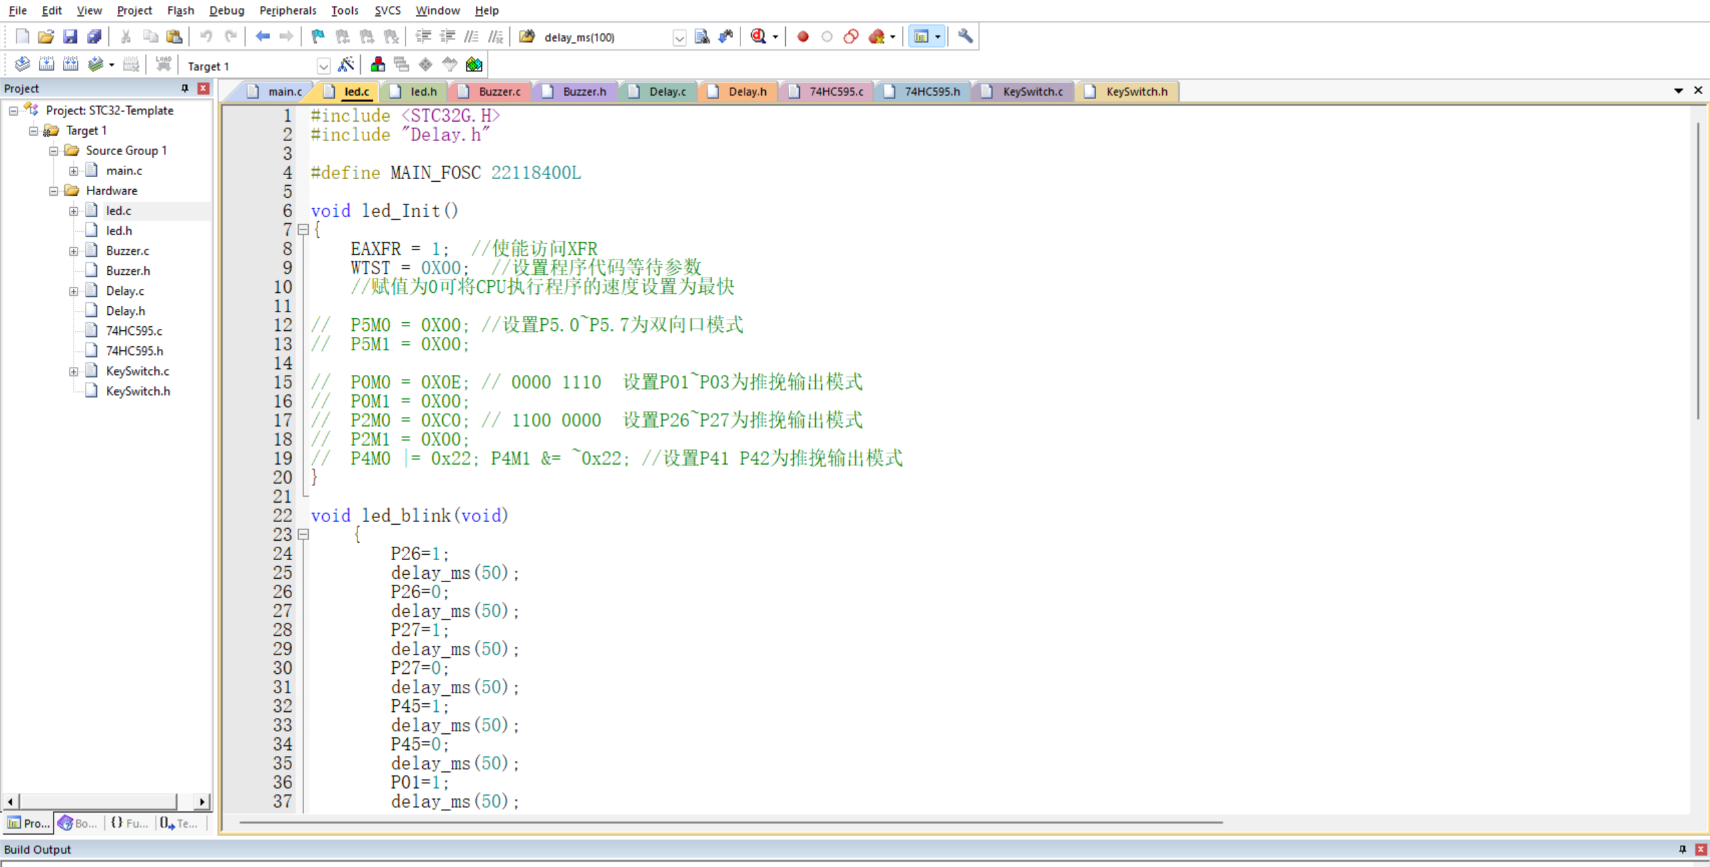The width and height of the screenshot is (1710, 867).
Task: Close the Project panel
Action: pyautogui.click(x=203, y=88)
